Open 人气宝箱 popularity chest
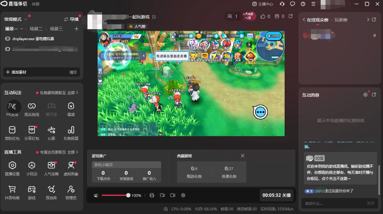The width and height of the screenshot is (383, 214). [51, 169]
